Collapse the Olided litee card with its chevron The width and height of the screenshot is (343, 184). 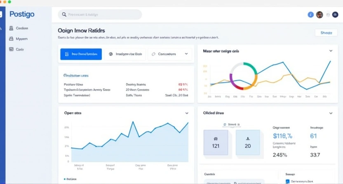pos(331,113)
